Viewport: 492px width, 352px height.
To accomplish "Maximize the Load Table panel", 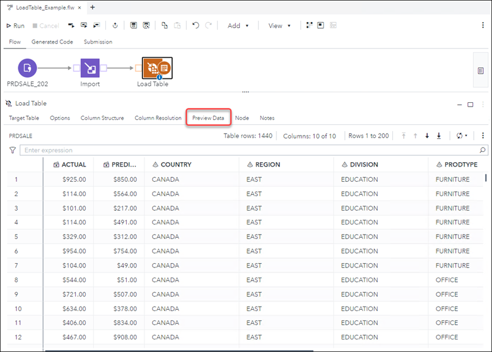I will tap(471, 105).
